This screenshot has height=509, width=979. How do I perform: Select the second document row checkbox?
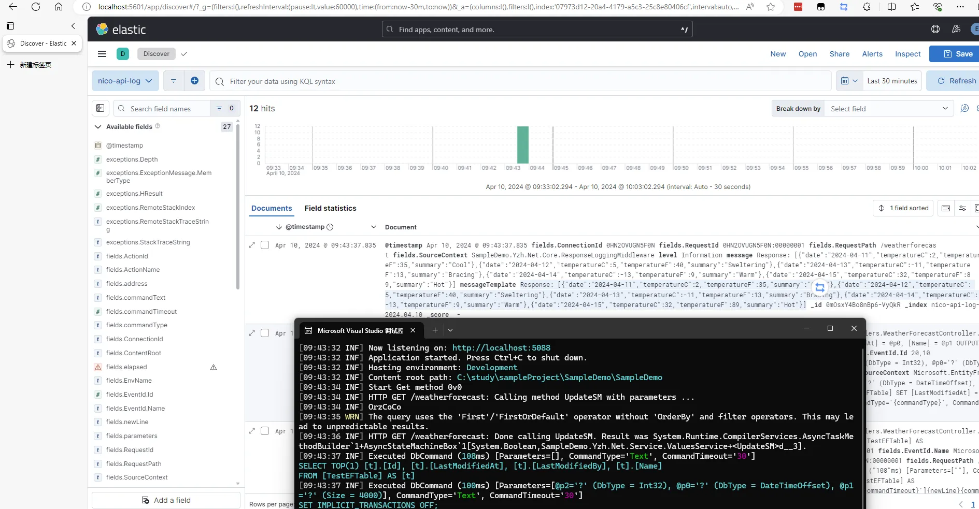tap(265, 333)
